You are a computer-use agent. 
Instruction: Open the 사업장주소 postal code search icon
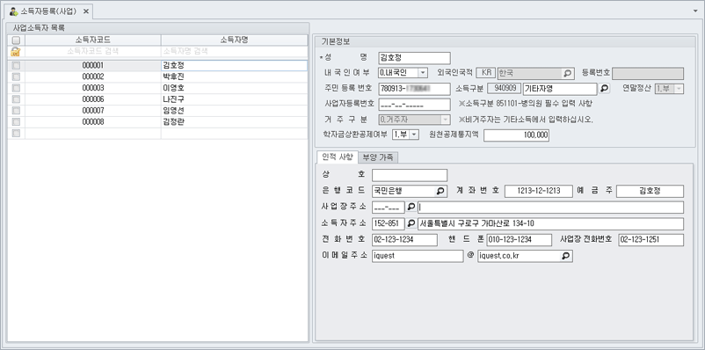coord(411,208)
